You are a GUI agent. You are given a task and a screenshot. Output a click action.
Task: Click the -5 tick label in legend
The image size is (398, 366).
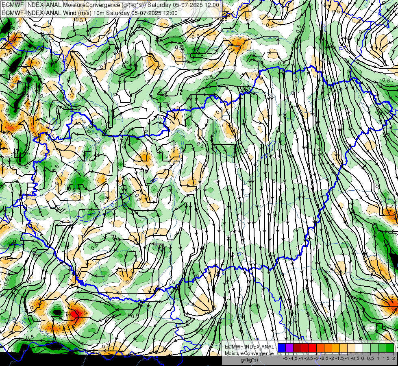coord(285,358)
